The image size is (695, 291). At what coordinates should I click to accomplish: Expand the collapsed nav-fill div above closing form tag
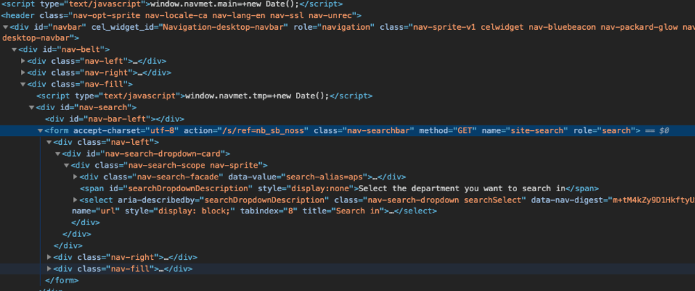tap(49, 268)
